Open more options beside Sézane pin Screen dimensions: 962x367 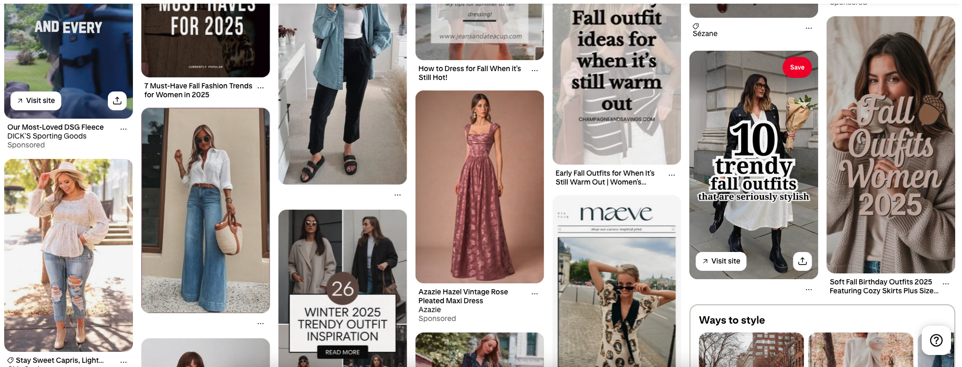tap(809, 28)
